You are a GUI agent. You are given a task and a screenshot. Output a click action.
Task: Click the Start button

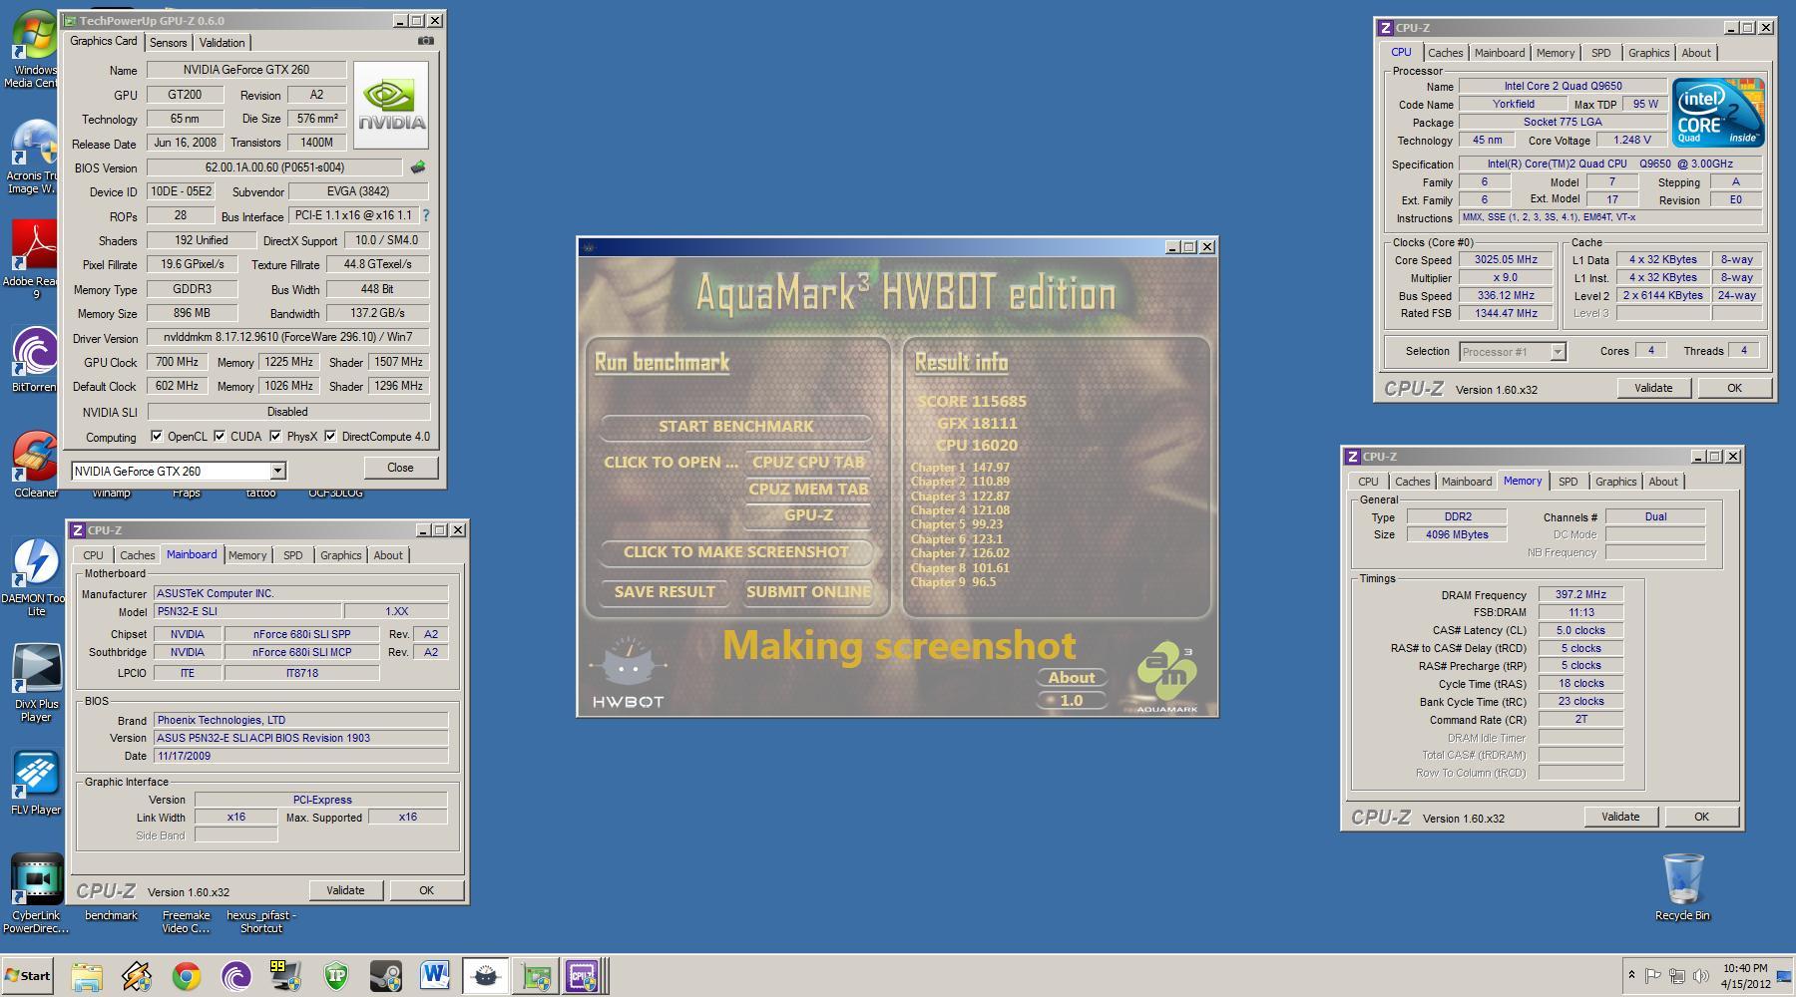(x=28, y=976)
